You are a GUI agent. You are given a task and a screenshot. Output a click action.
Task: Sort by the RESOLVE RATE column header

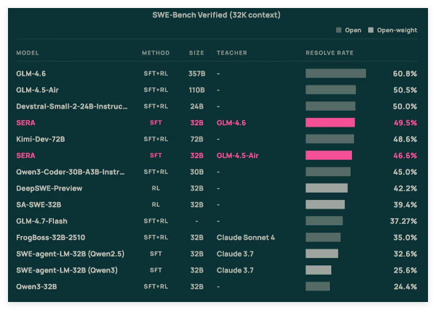coord(329,53)
